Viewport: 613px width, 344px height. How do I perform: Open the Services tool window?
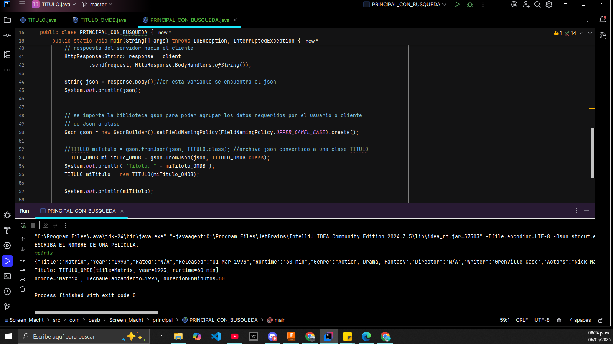7,246
